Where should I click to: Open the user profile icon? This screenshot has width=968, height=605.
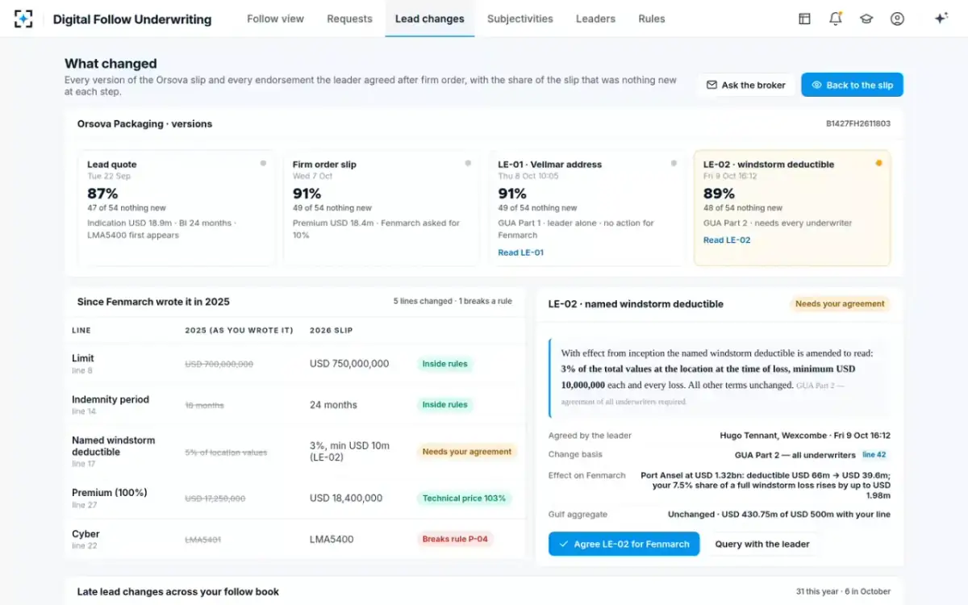click(x=897, y=19)
